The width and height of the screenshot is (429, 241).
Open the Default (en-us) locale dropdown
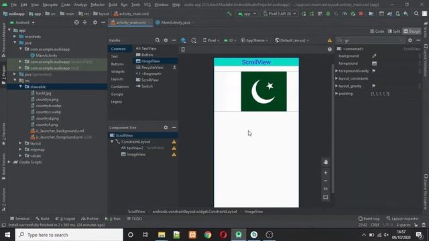tap(292, 40)
